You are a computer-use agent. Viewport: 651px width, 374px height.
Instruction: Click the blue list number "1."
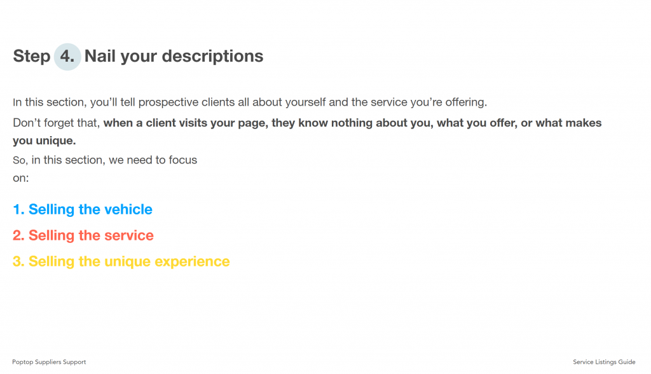point(18,210)
